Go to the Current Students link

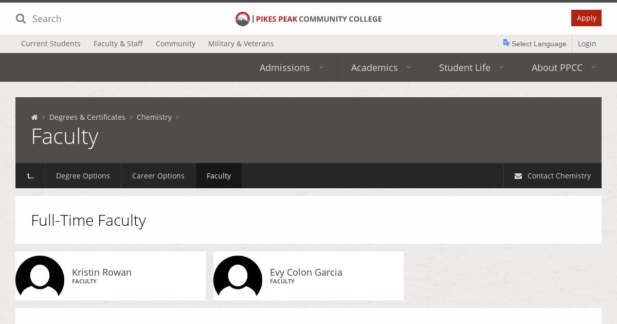point(51,44)
